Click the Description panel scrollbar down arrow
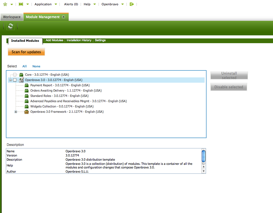 coord(203,171)
